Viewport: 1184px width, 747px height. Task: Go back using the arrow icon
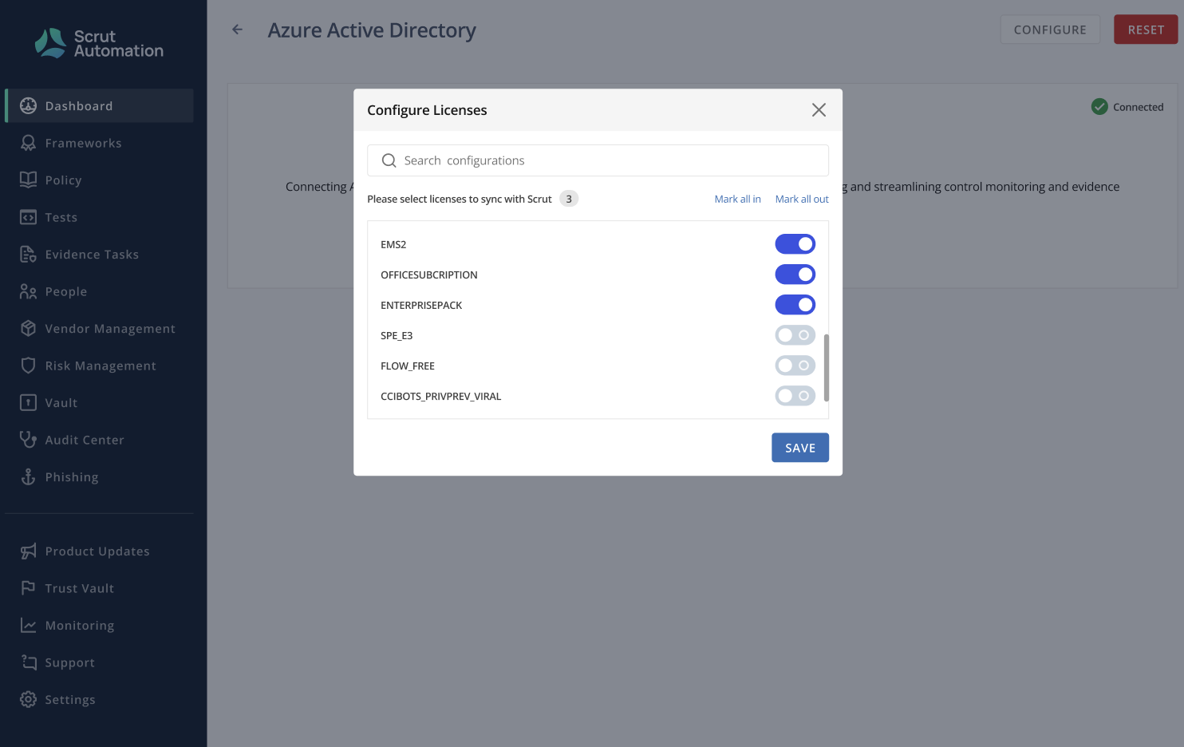coord(237,30)
